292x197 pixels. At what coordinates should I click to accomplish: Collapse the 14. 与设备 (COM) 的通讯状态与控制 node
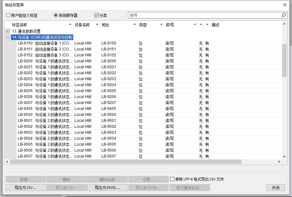(x=8, y=37)
